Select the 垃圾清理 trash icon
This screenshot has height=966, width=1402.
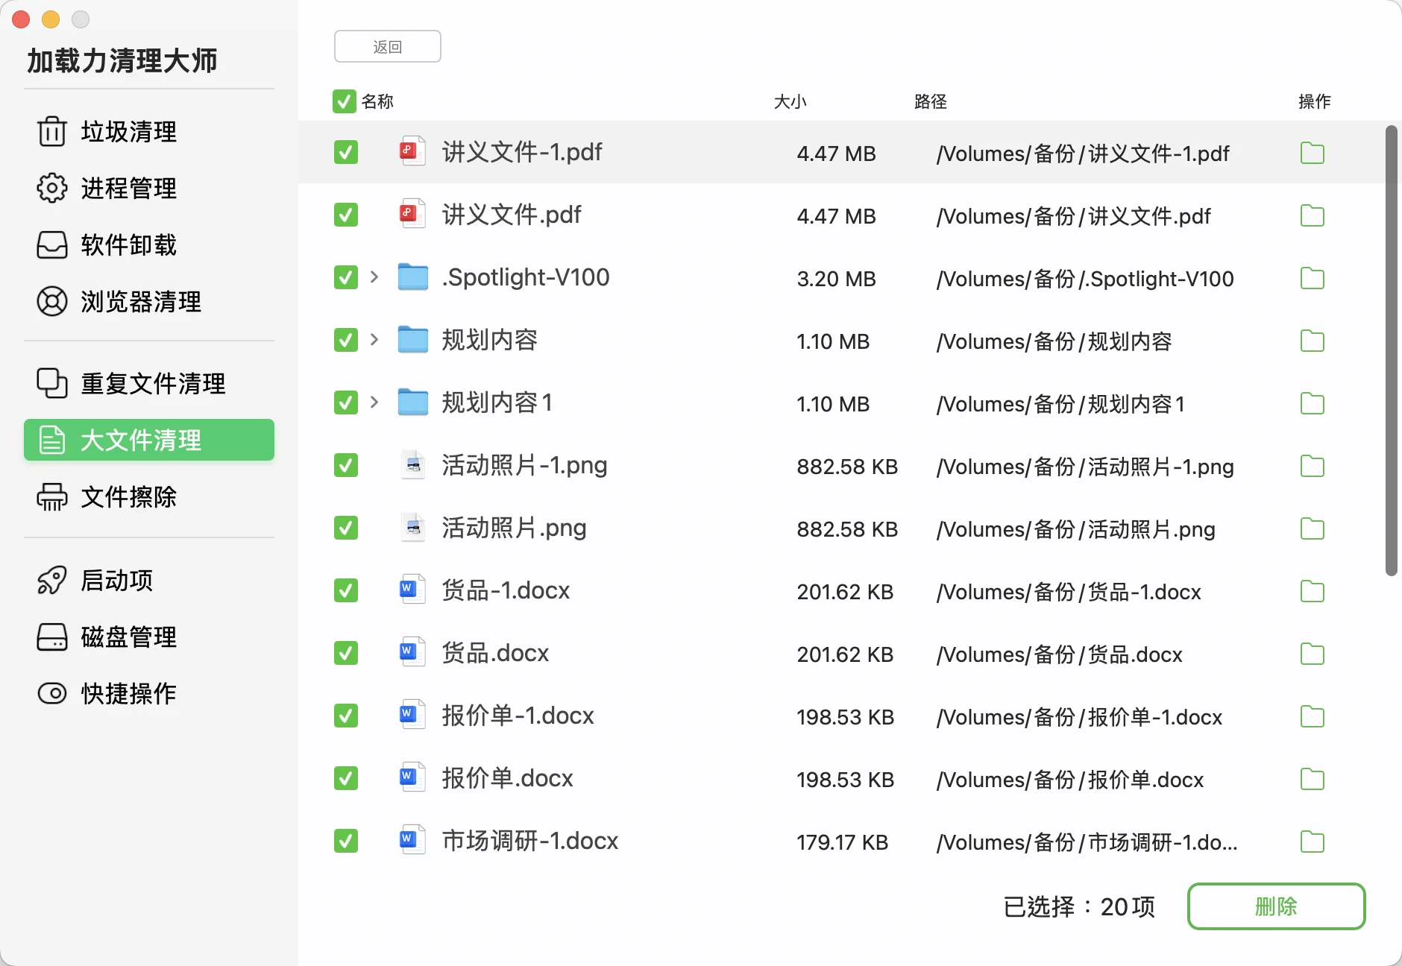point(51,132)
